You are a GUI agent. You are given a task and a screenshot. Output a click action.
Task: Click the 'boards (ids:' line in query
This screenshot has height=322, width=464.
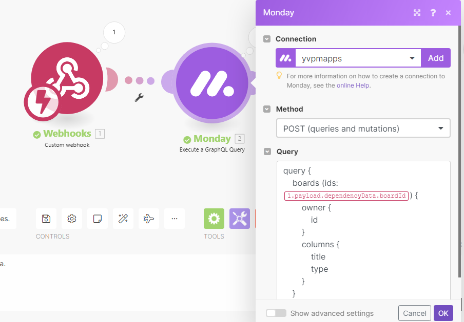315,183
